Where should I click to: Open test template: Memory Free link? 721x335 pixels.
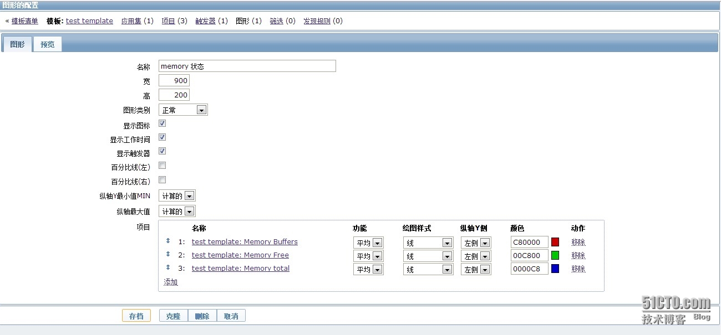pos(240,255)
